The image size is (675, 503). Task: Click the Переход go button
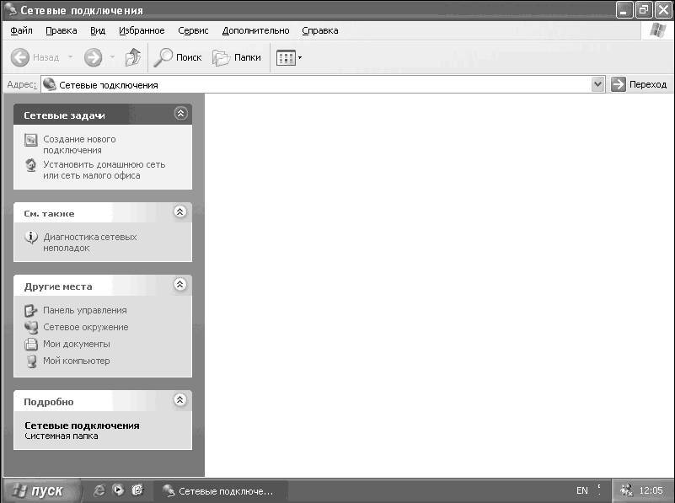coord(639,84)
